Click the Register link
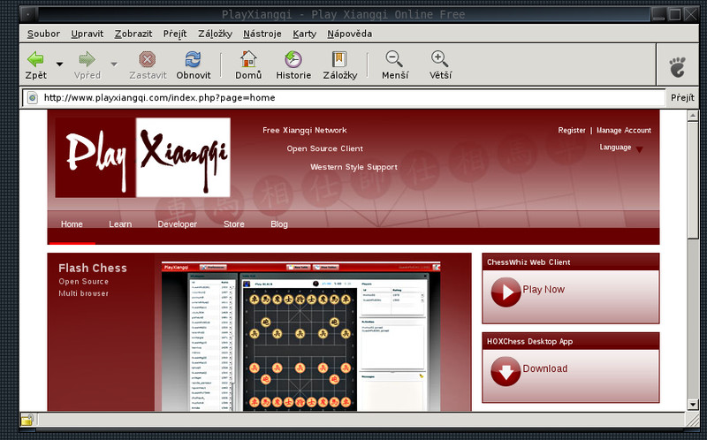The width and height of the screenshot is (707, 440). coord(572,131)
